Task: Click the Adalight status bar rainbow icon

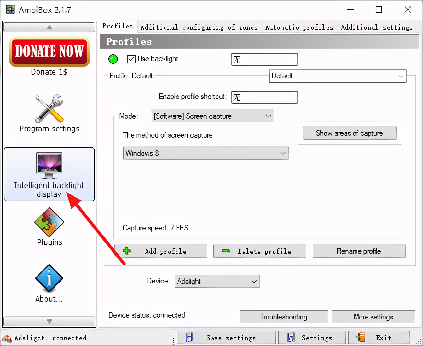Action: 7,338
